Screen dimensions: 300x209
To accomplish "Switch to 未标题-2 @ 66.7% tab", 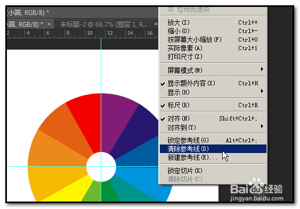I will point(104,25).
